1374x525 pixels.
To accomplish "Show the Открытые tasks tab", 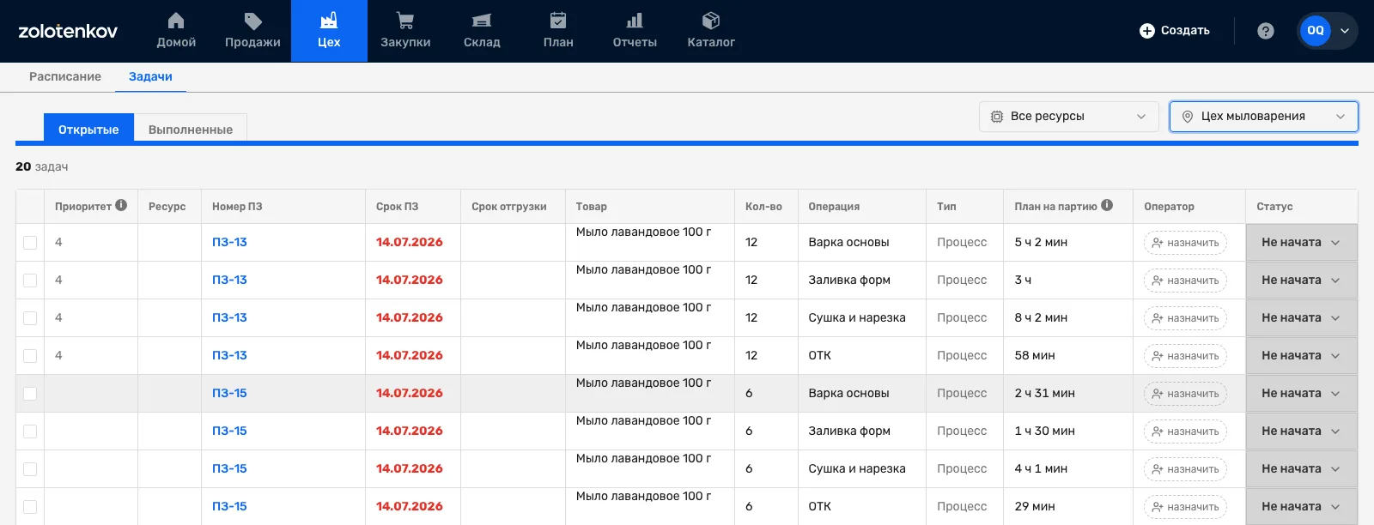I will tap(88, 129).
